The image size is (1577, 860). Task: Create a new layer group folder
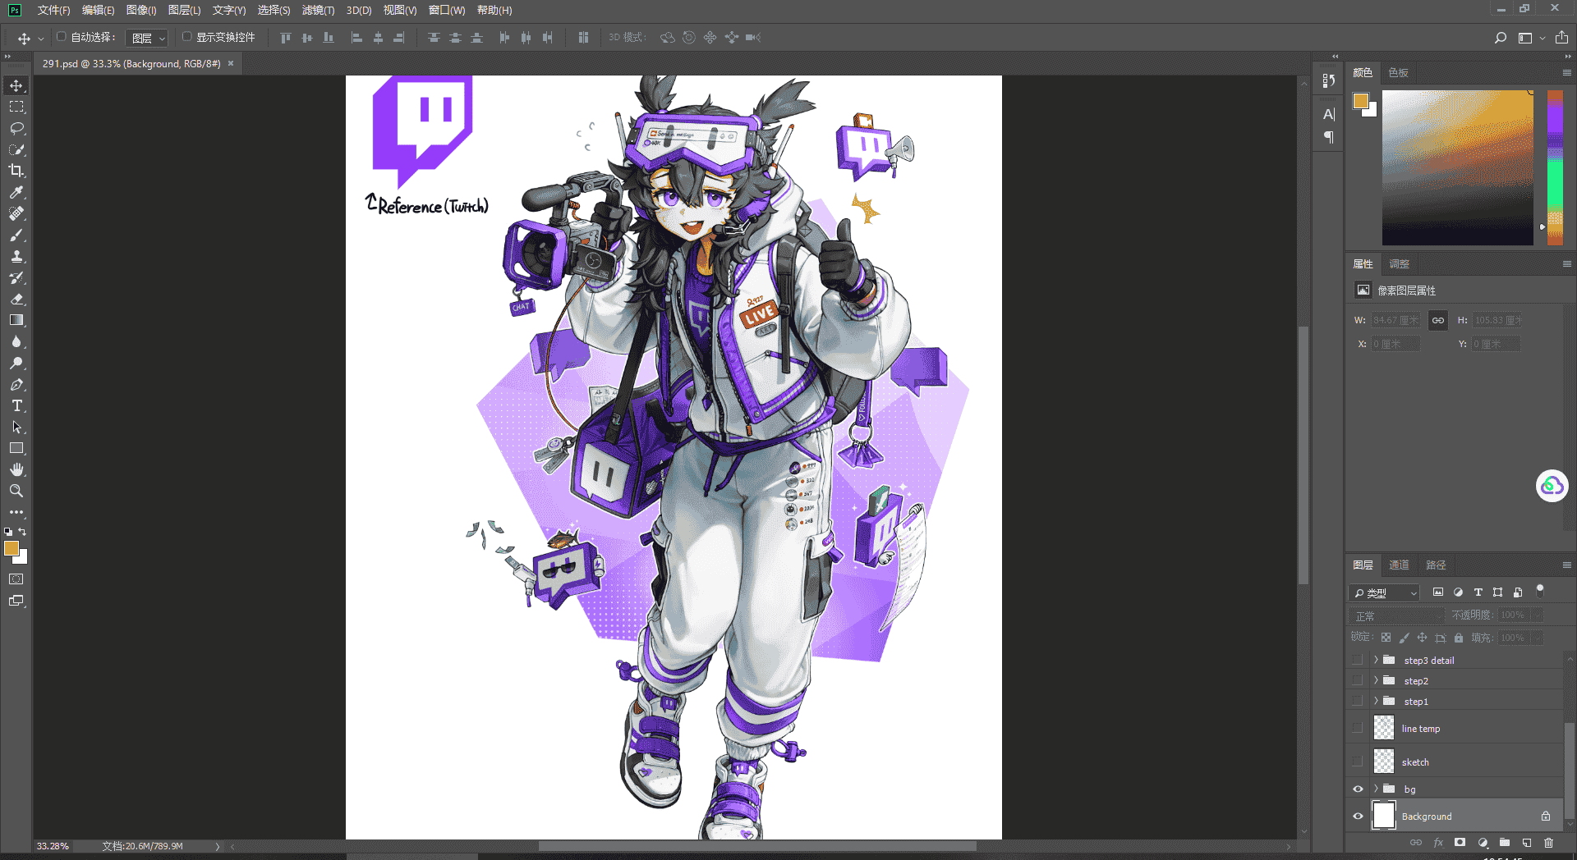coord(1505,843)
